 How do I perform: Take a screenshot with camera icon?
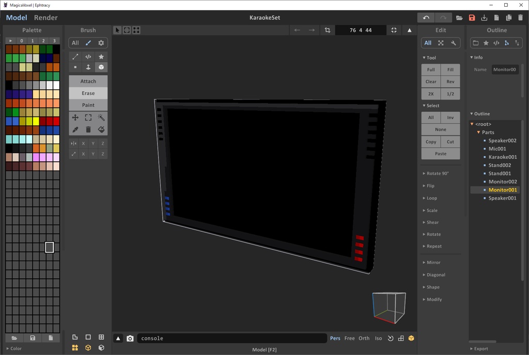coord(130,339)
